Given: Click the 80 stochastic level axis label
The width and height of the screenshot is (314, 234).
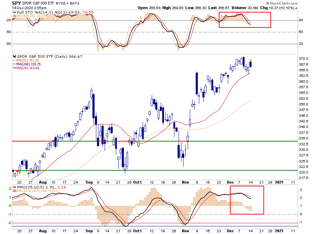Looking at the screenshot, I should click(x=301, y=20).
